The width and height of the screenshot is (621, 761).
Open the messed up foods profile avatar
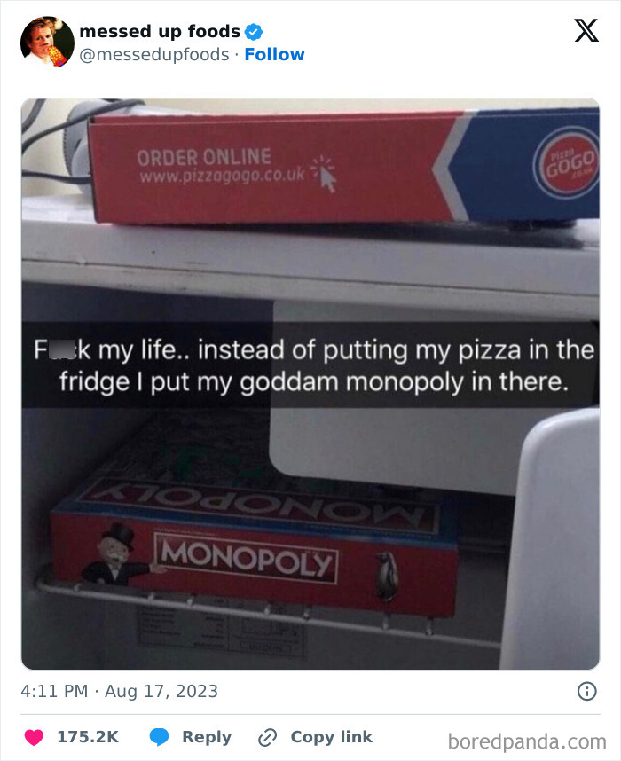click(47, 42)
